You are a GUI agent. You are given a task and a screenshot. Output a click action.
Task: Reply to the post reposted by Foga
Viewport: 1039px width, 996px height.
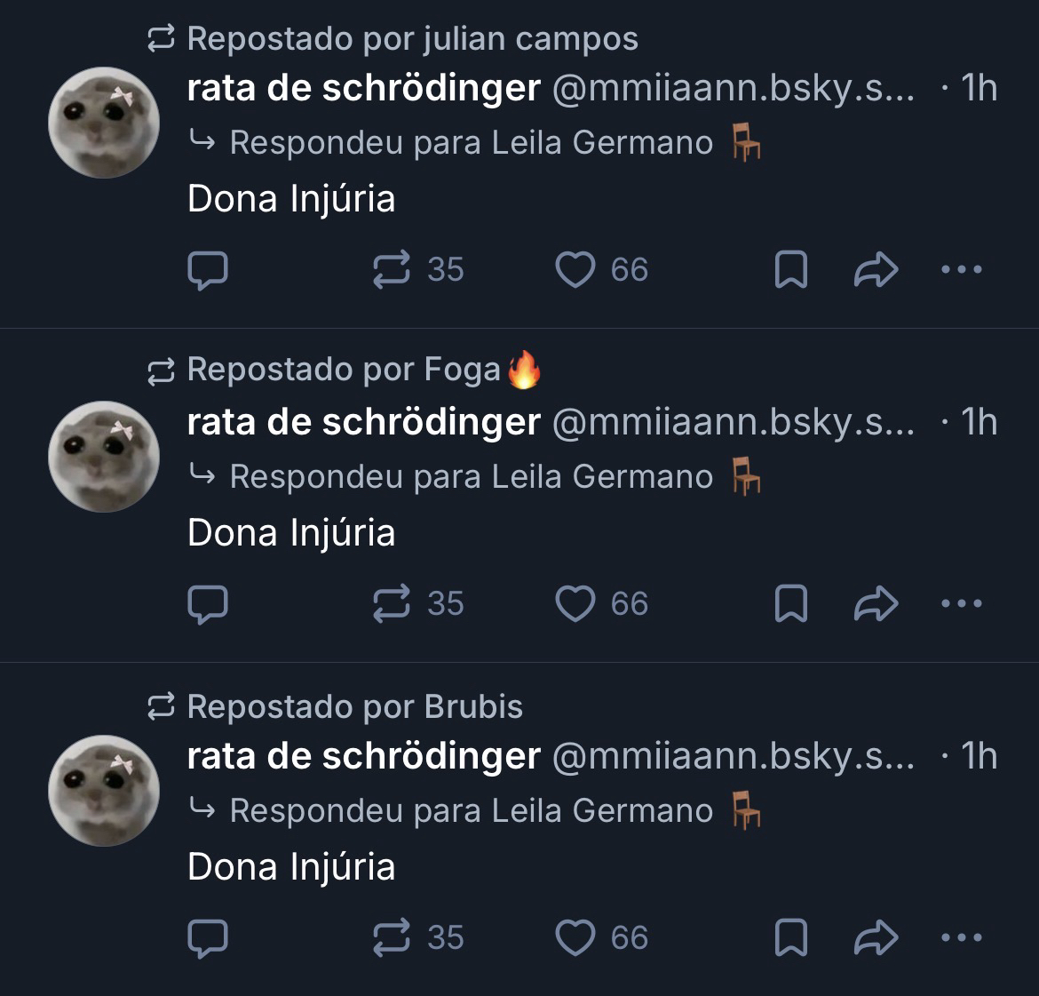[x=208, y=604]
